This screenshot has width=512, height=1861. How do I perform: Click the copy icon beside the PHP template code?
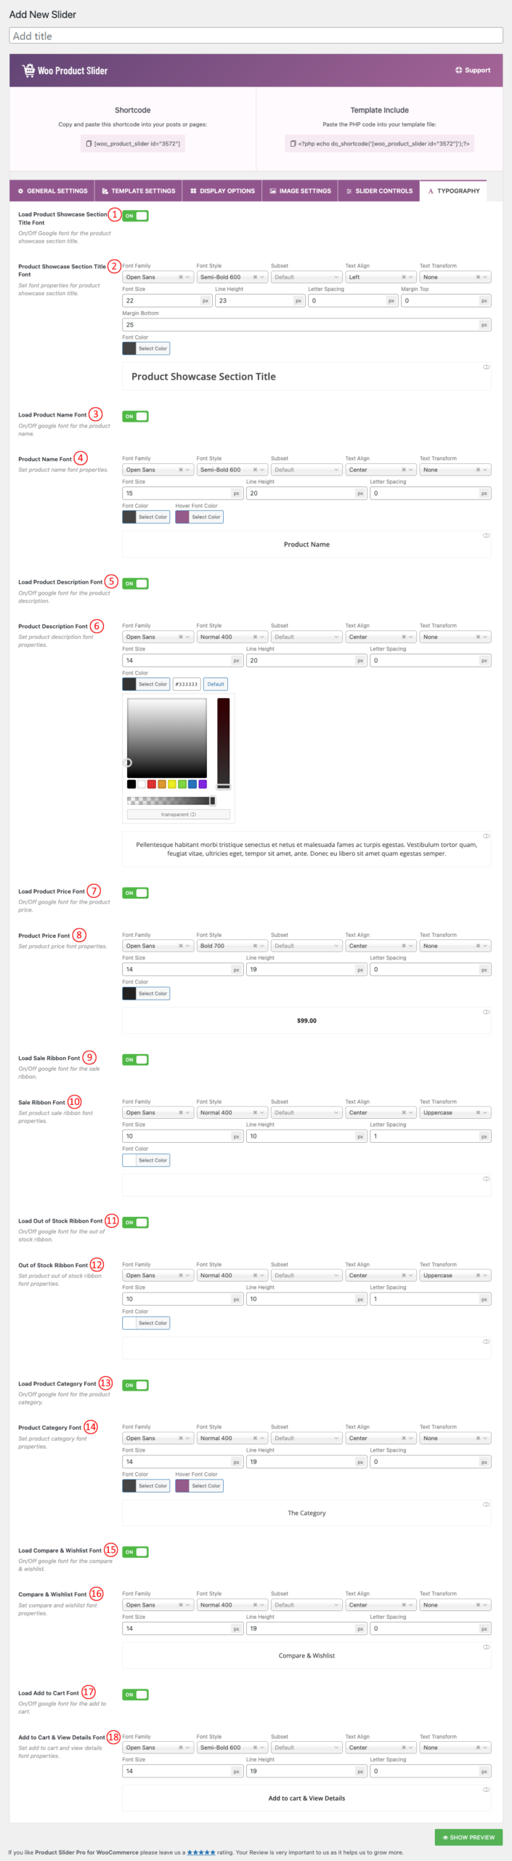(293, 144)
